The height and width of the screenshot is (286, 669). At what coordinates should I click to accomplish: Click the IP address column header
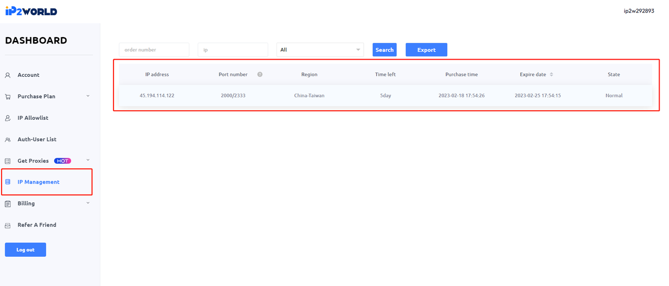[x=157, y=74]
